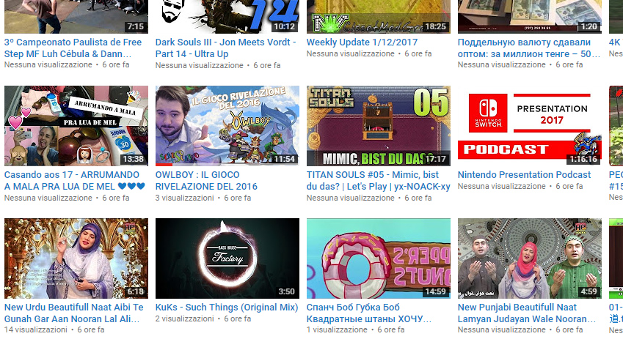Screen dimensions: 623x339
Task: Play the Titan Souls 05 thumbnail 17:17
Action: tap(378, 126)
